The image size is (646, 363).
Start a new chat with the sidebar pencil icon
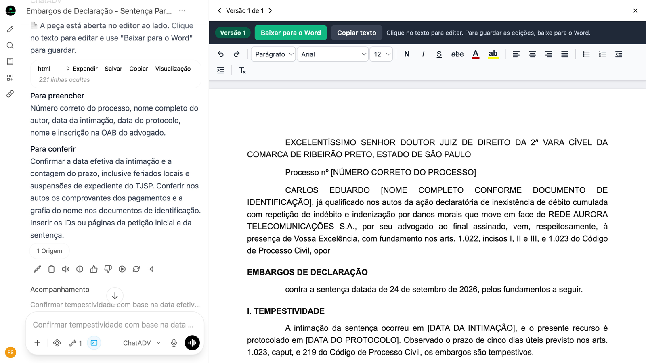(10, 29)
